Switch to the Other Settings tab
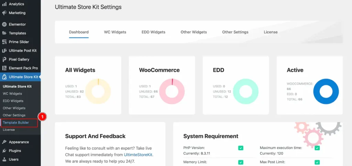The image size is (352, 166). point(235,32)
